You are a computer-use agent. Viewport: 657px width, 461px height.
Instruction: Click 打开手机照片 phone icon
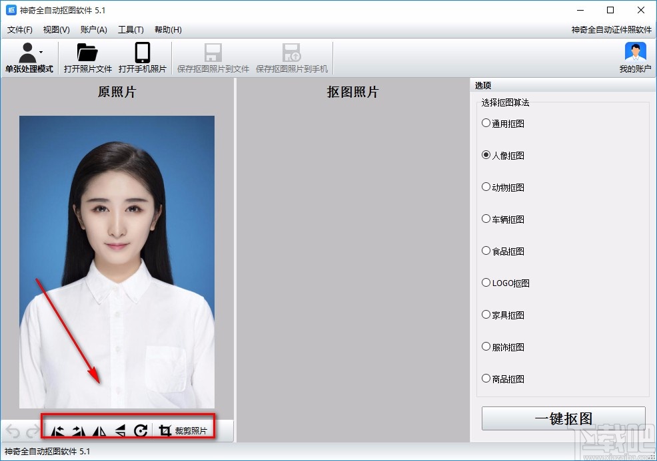coord(143,53)
